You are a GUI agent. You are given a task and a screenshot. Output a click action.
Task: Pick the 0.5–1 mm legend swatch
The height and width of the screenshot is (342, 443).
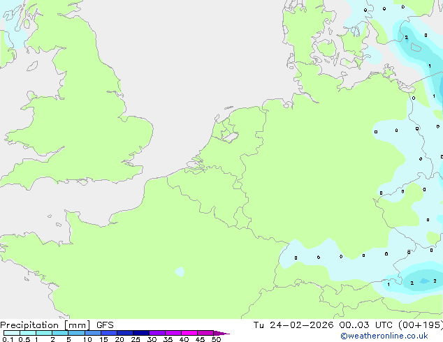click(28, 333)
